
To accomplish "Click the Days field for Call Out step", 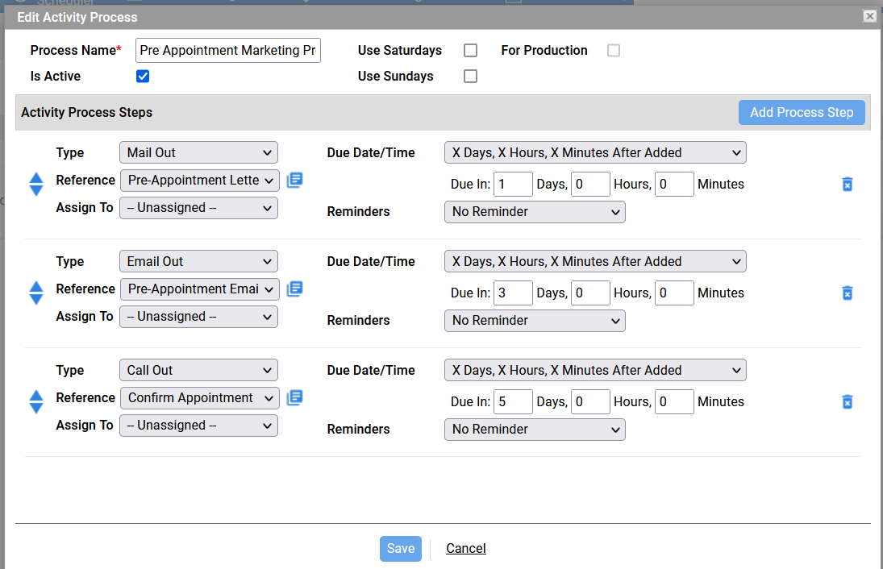I will click(513, 401).
